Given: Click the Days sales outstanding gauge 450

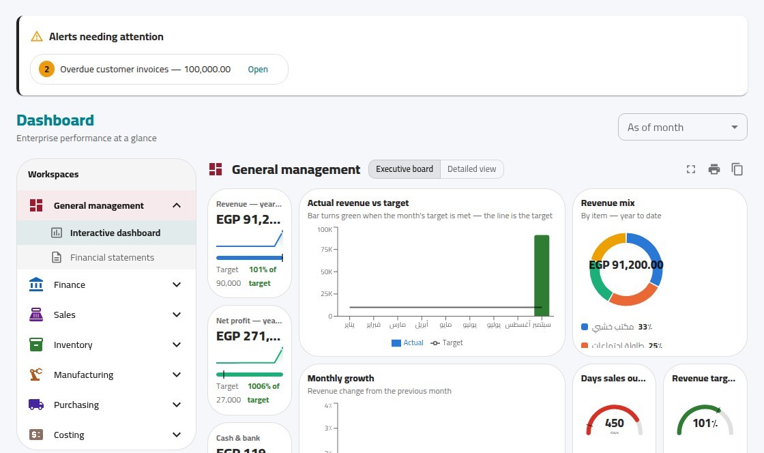Looking at the screenshot, I should (614, 421).
